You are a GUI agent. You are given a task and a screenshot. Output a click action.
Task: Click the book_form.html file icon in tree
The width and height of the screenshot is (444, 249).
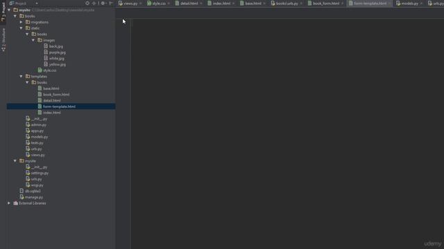click(x=40, y=94)
